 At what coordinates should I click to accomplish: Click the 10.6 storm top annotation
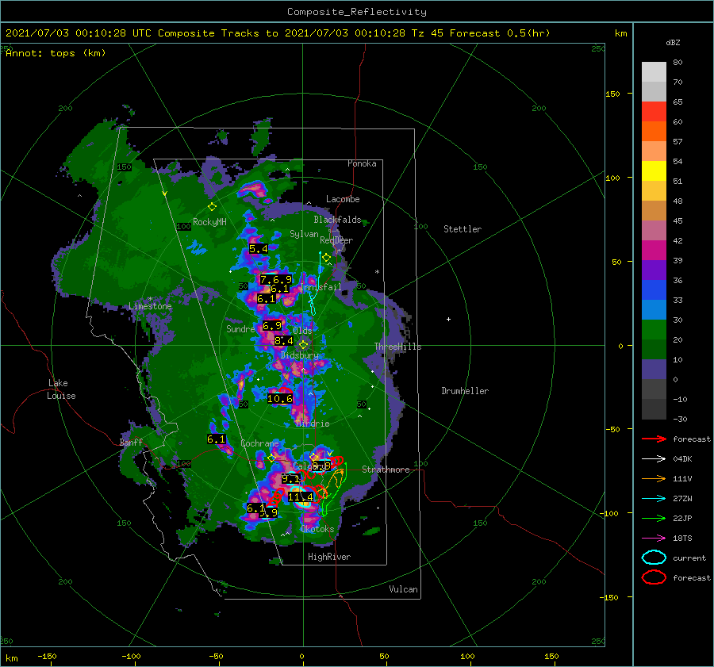pyautogui.click(x=279, y=399)
